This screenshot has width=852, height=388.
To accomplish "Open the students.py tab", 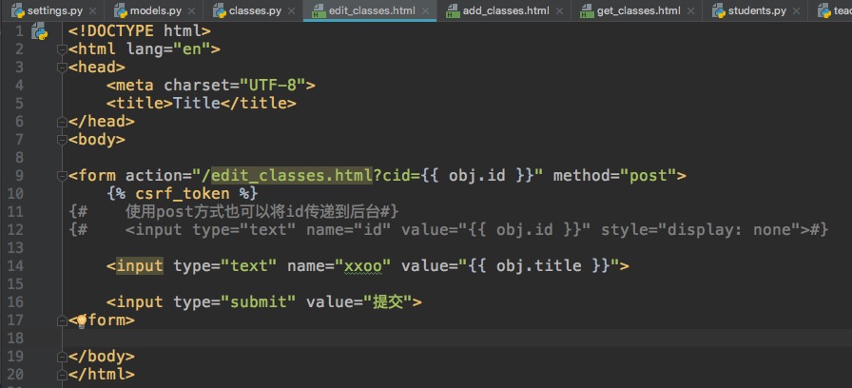I will tap(757, 10).
